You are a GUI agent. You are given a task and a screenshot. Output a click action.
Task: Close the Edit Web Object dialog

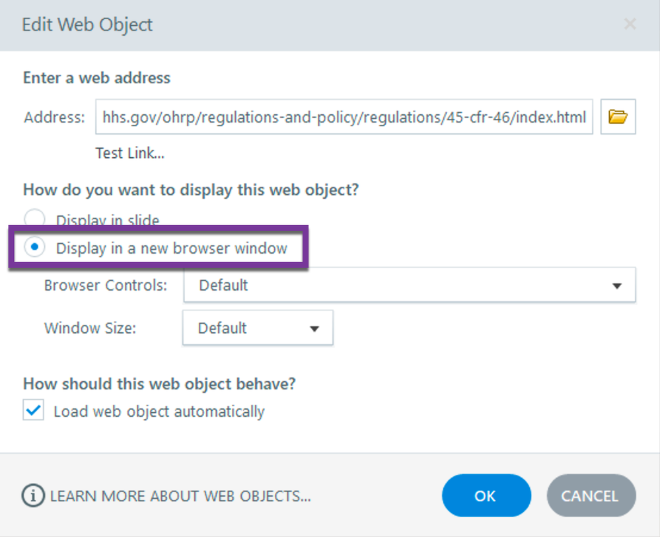pos(630,25)
